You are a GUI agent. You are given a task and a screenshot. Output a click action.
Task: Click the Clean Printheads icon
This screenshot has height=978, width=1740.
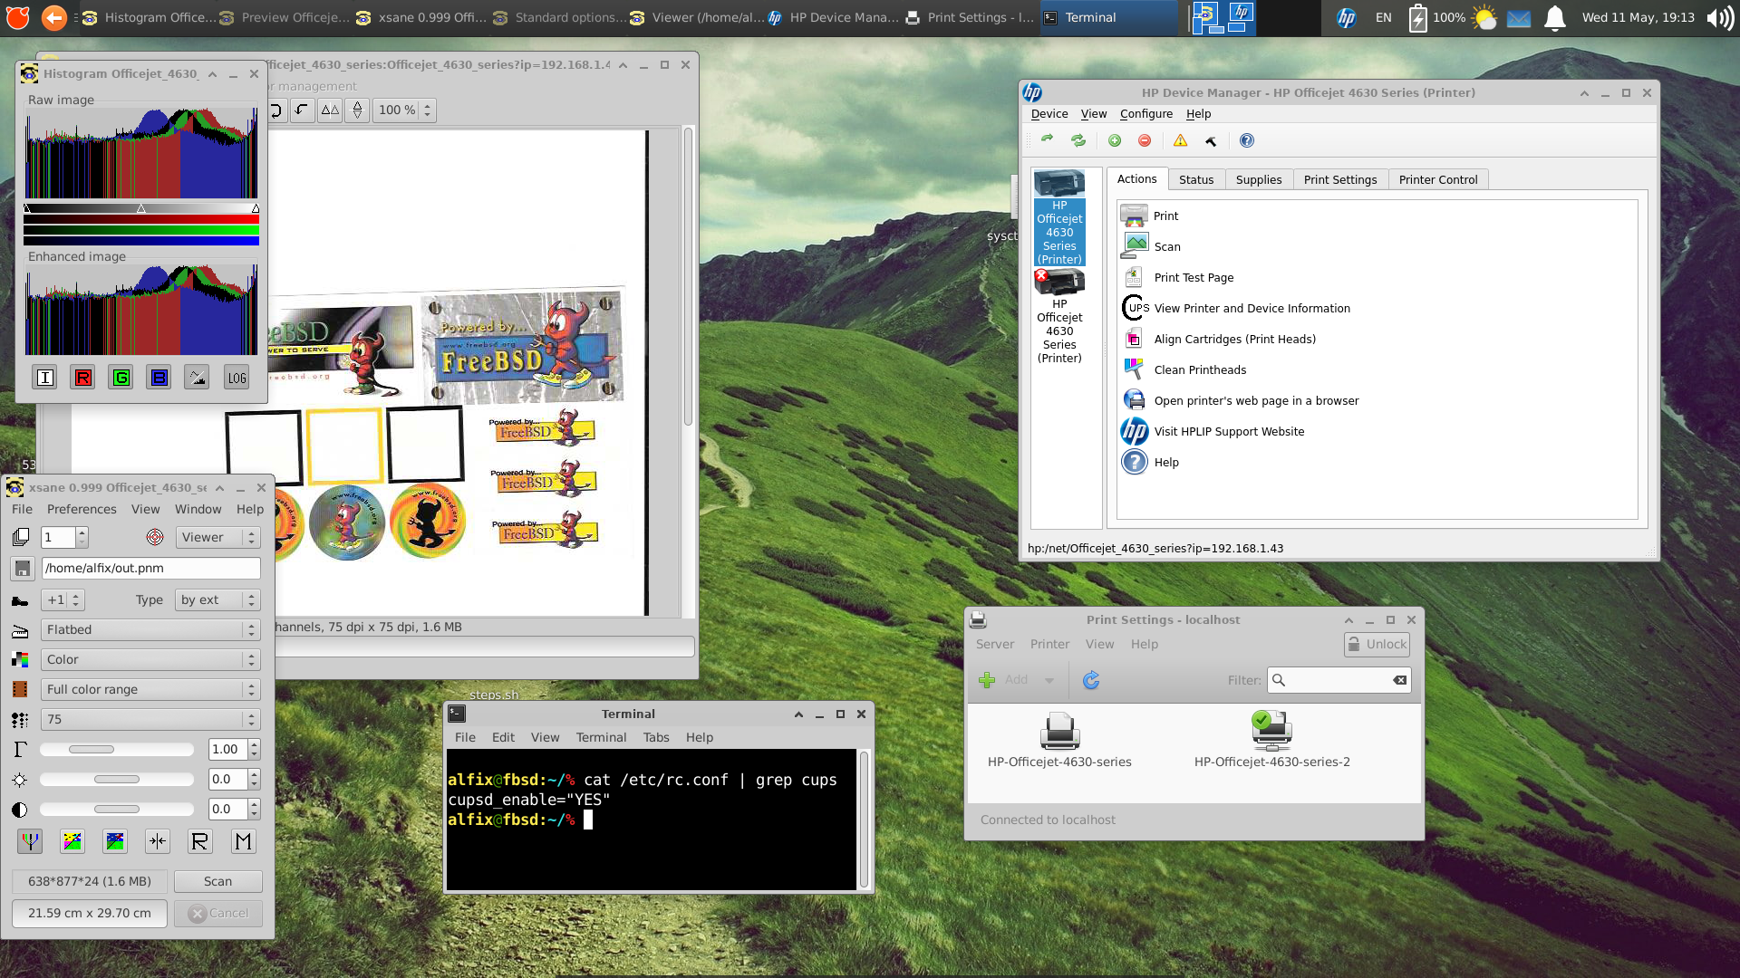click(x=1134, y=369)
